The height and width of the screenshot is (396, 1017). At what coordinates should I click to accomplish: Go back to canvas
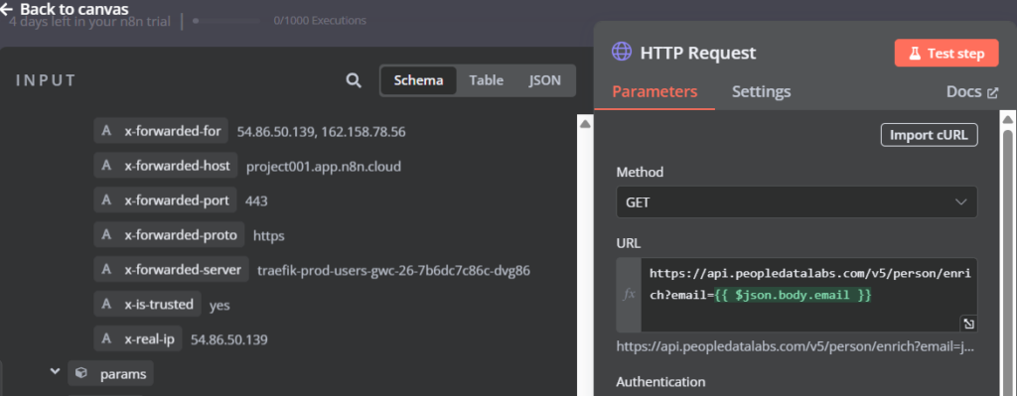coord(65,9)
